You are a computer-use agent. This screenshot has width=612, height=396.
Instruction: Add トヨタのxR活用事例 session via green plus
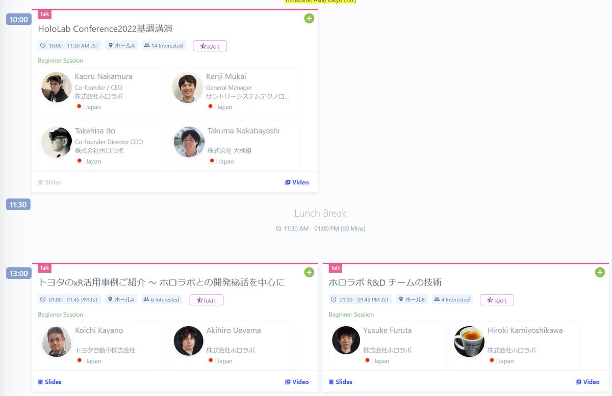coord(309,272)
